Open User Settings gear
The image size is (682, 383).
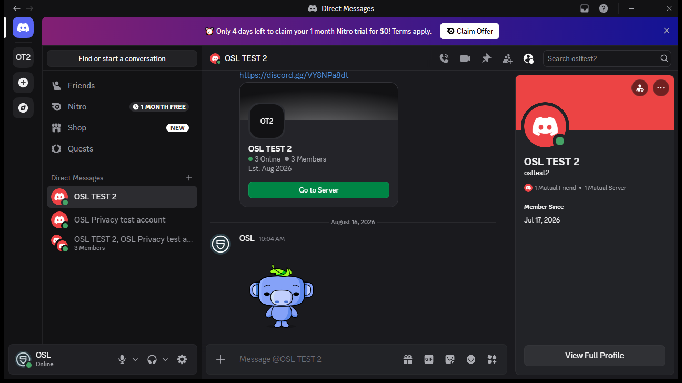point(182,359)
